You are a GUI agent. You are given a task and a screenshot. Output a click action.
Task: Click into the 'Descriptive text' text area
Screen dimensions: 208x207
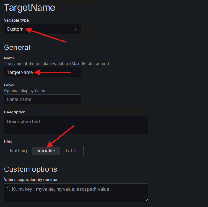coord(76,125)
